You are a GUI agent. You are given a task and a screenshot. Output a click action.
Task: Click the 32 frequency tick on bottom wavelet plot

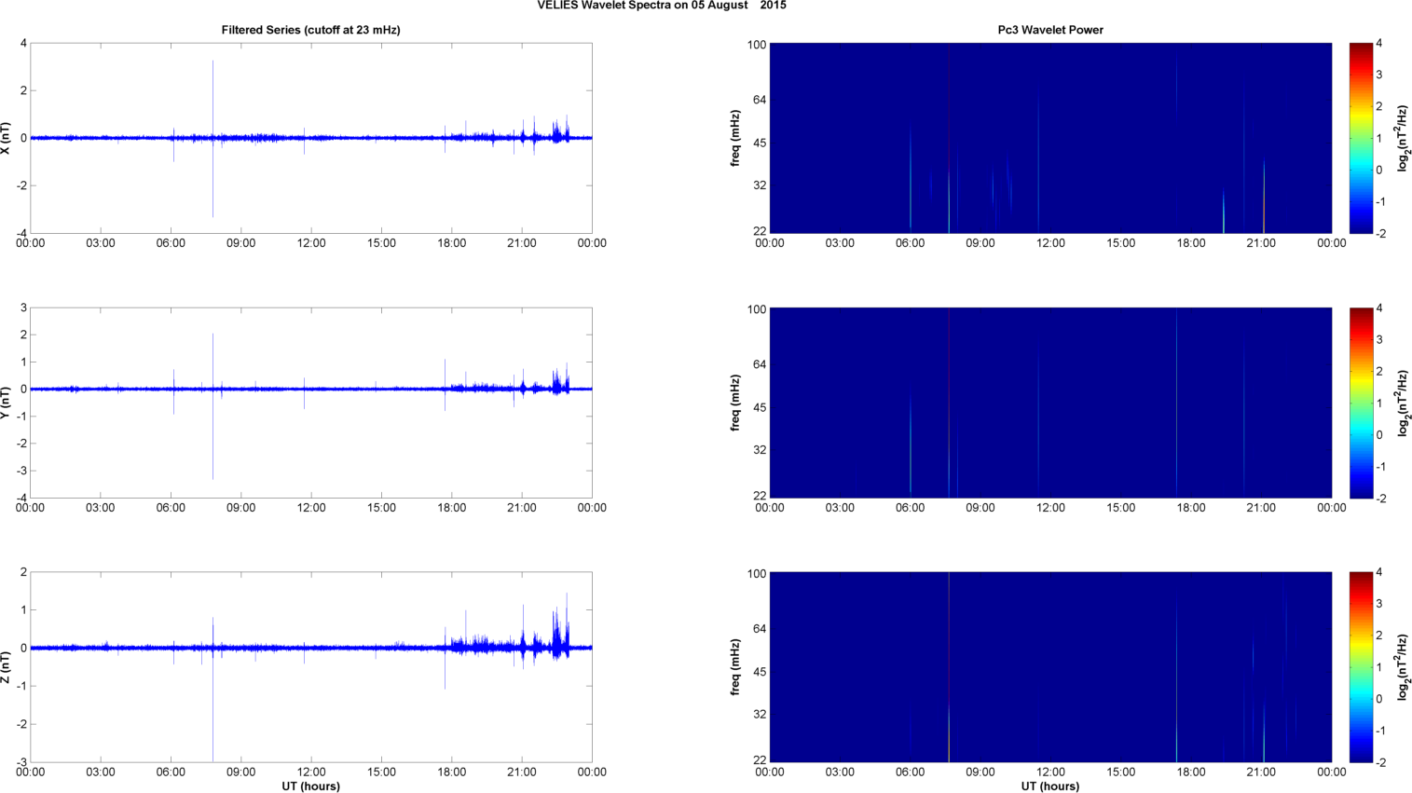(759, 715)
